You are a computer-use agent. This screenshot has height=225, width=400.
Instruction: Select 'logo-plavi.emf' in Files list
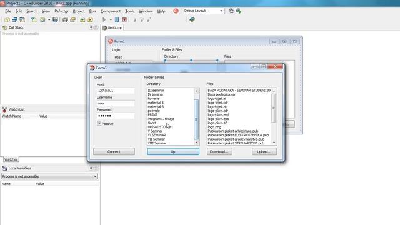pyautogui.click(x=218, y=115)
